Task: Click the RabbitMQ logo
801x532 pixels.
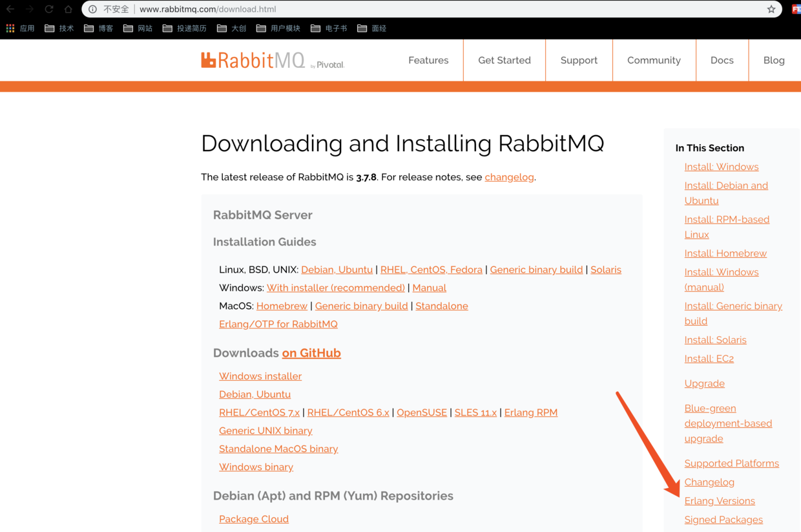Action: [273, 61]
